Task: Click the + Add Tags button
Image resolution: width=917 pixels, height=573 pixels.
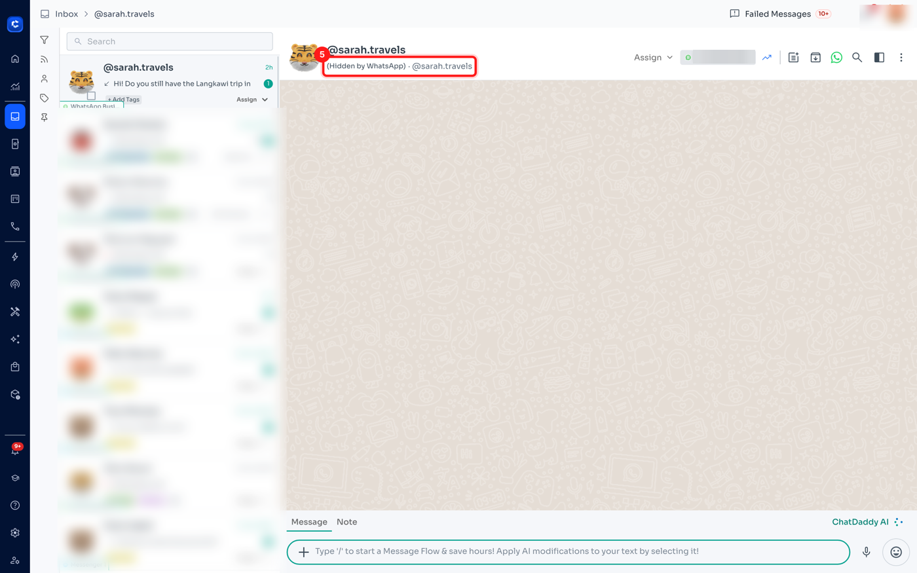Action: pyautogui.click(x=124, y=100)
